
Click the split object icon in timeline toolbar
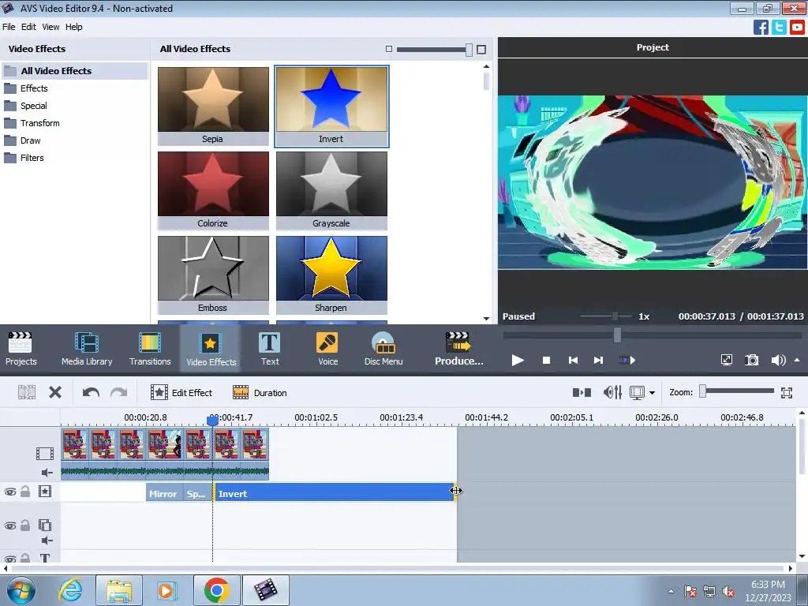27,393
